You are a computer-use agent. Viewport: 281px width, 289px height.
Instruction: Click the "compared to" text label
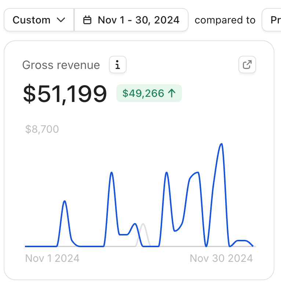click(225, 20)
